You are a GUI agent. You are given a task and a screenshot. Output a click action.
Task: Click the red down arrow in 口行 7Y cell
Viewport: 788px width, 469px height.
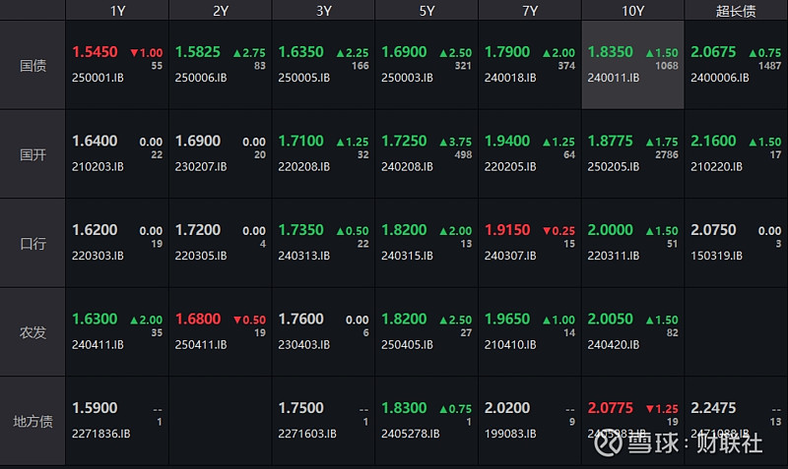pyautogui.click(x=547, y=230)
